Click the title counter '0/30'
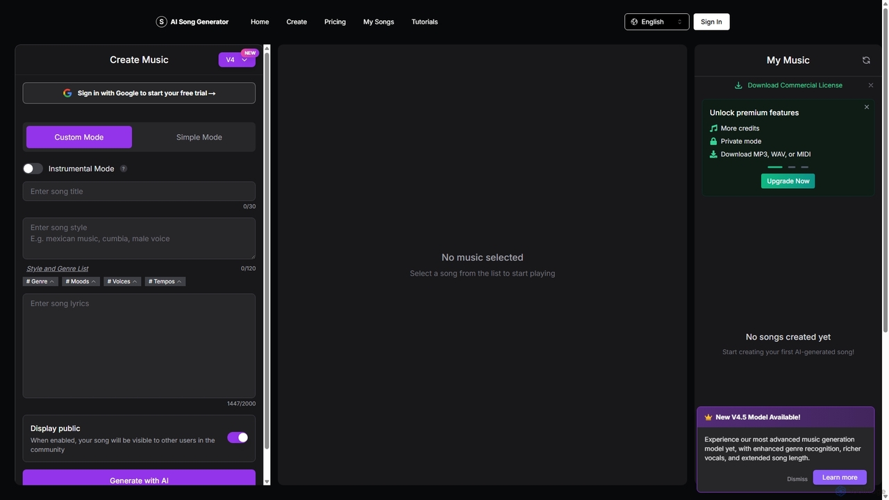The image size is (889, 500). click(x=249, y=206)
